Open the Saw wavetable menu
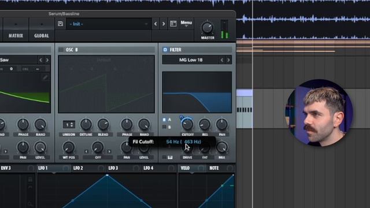 (x=18, y=60)
